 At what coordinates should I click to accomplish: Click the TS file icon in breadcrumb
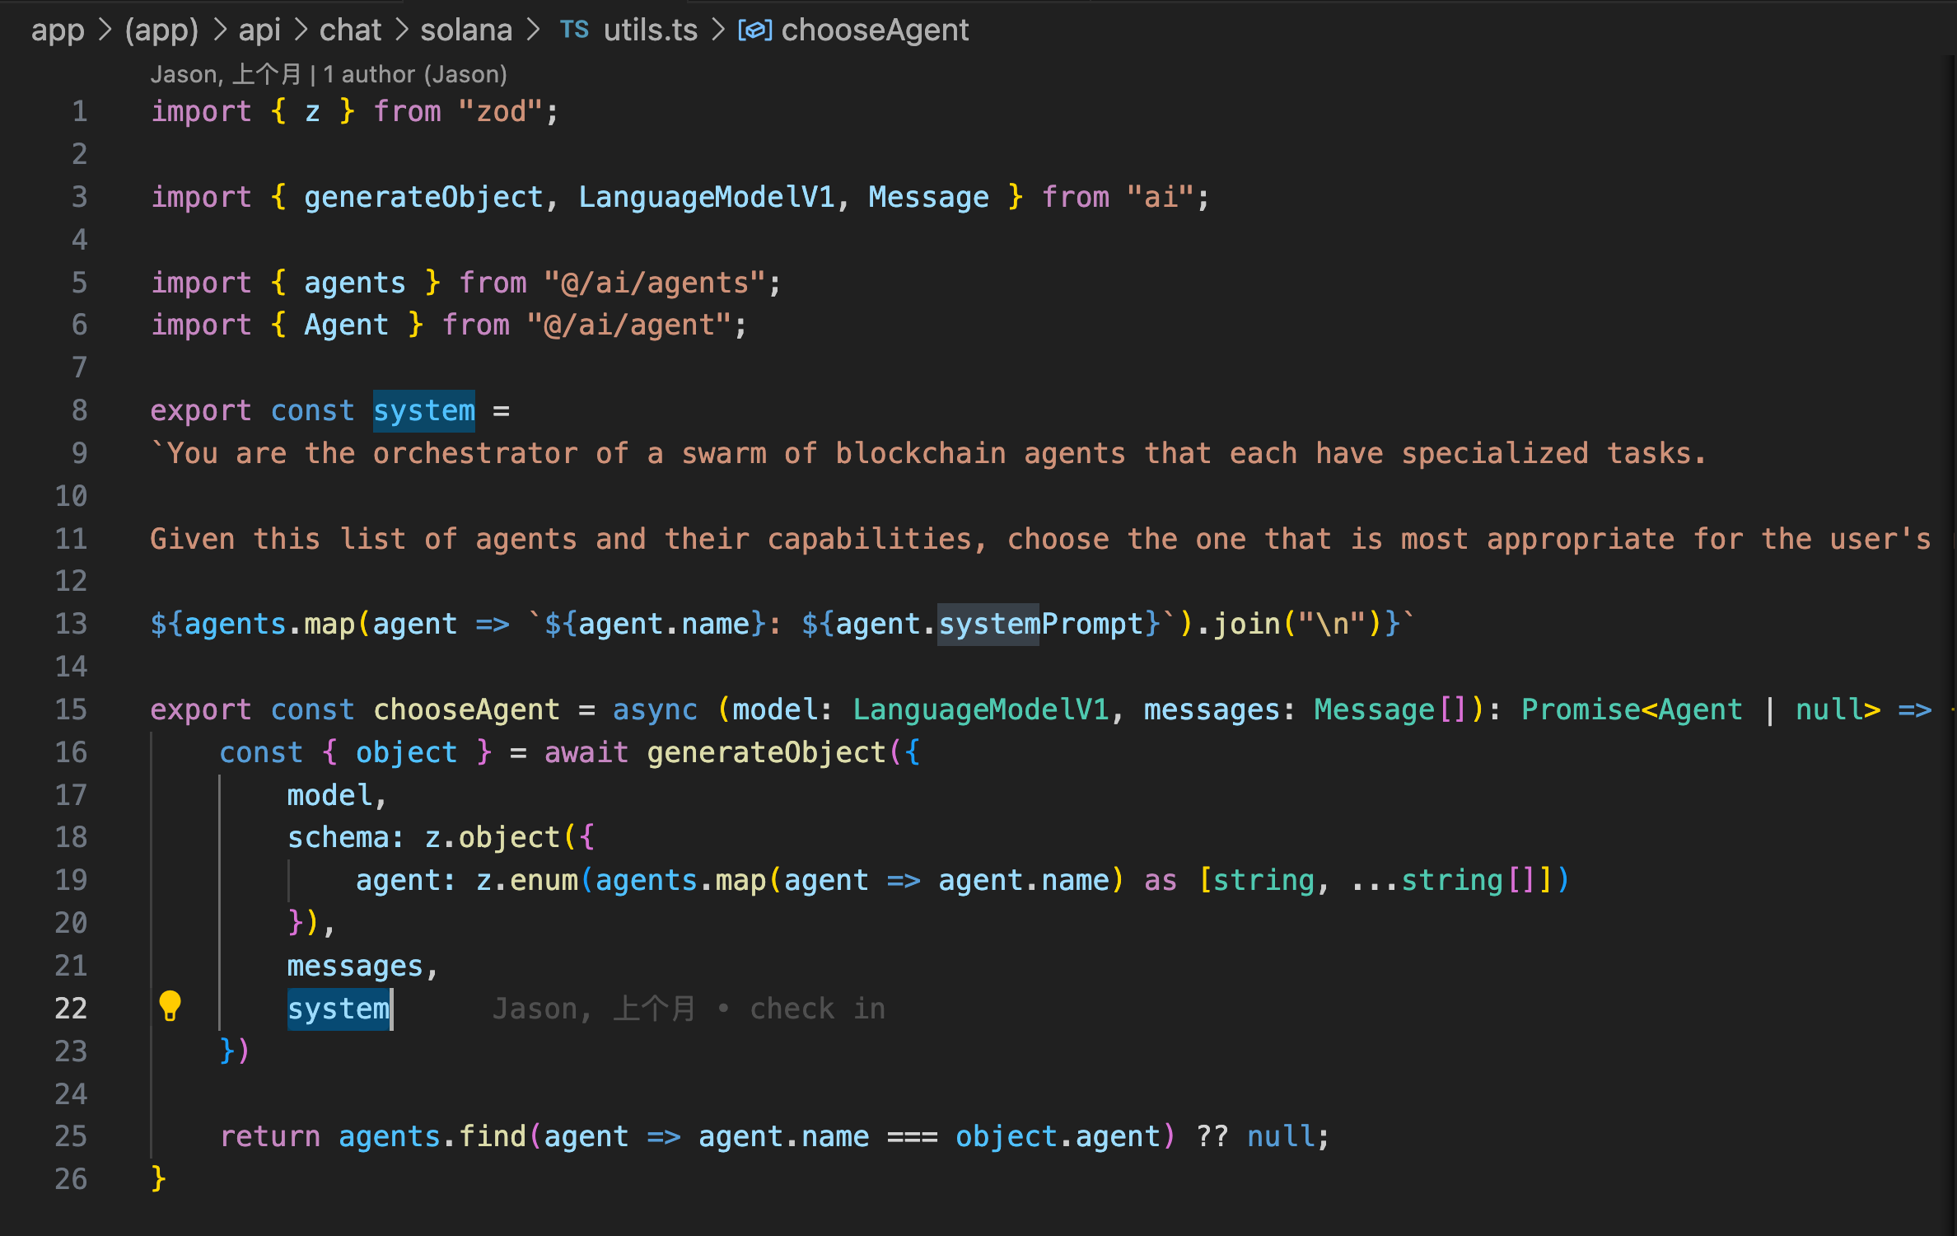[x=574, y=30]
